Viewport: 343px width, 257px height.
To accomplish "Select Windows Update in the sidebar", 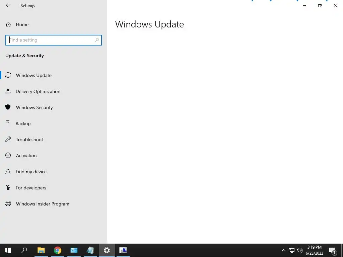I will pos(54,75).
